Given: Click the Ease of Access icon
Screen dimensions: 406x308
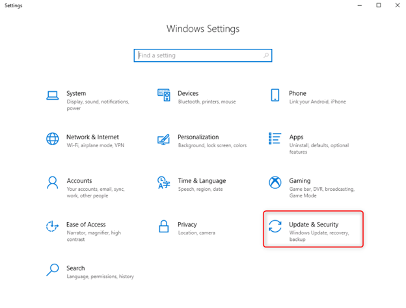Looking at the screenshot, I should point(52,226).
